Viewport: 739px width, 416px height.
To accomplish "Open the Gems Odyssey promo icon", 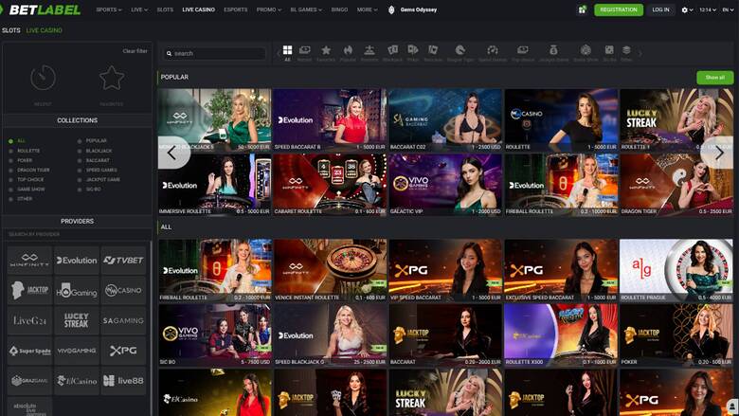I will (x=391, y=9).
